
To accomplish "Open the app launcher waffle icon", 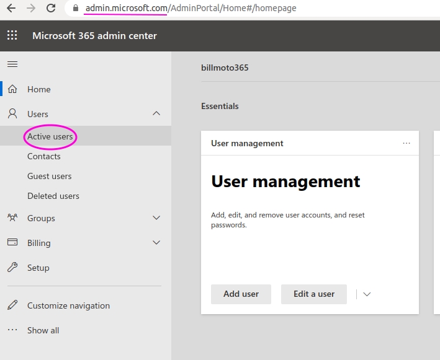I will point(12,35).
